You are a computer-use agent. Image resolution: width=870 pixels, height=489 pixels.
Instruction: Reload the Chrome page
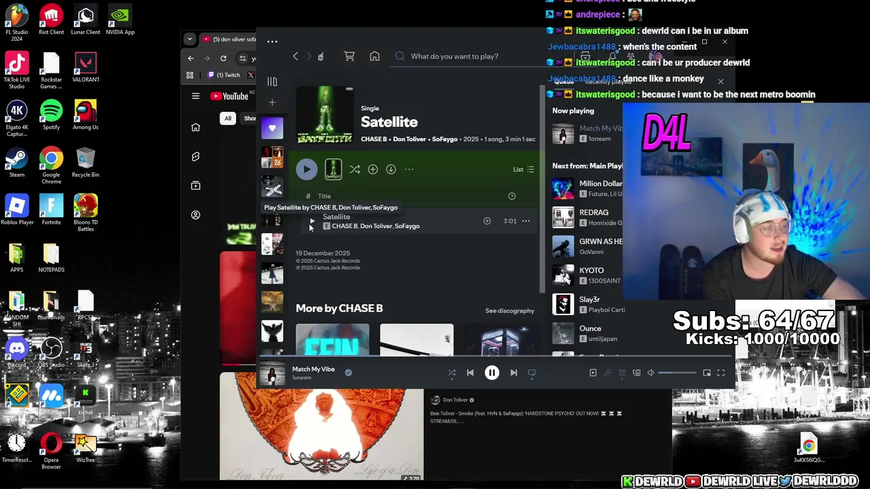click(223, 58)
